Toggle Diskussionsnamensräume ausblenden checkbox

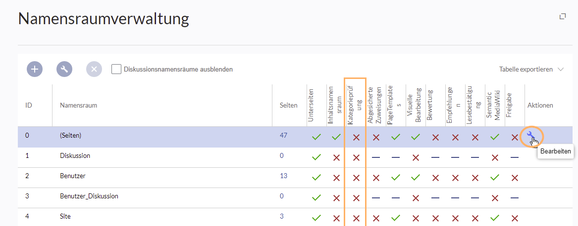116,70
